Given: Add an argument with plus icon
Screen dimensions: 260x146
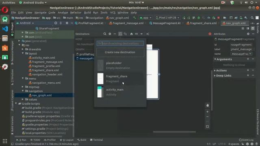Looking at the screenshot, I should coord(248,59).
